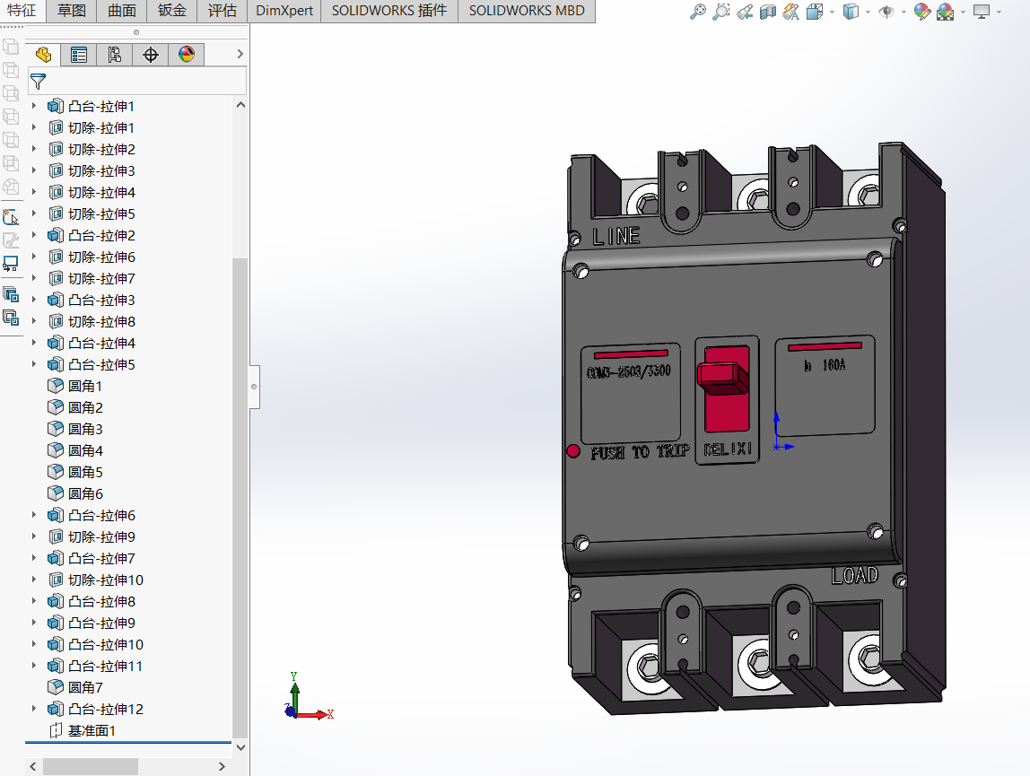The width and height of the screenshot is (1030, 776).
Task: Open the ConfigurationManager tab icon
Action: click(x=115, y=55)
